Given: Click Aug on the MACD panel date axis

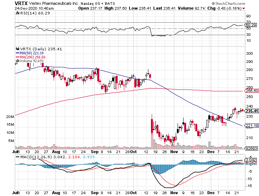Looking at the screenshot, I should click(x=56, y=193).
